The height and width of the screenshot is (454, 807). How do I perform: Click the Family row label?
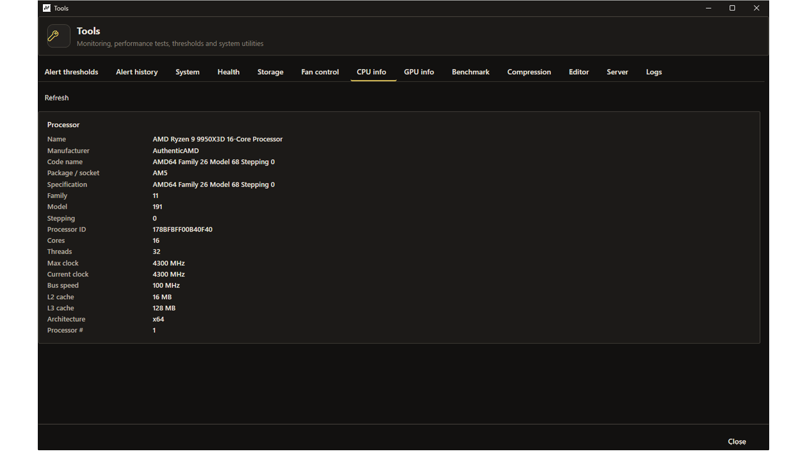point(57,195)
